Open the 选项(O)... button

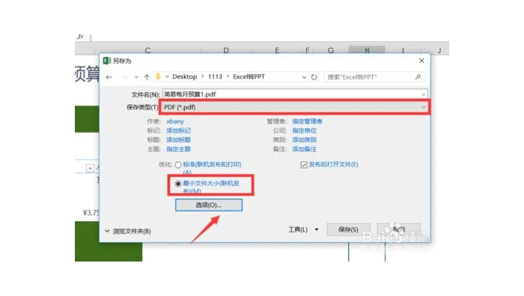pyautogui.click(x=209, y=205)
